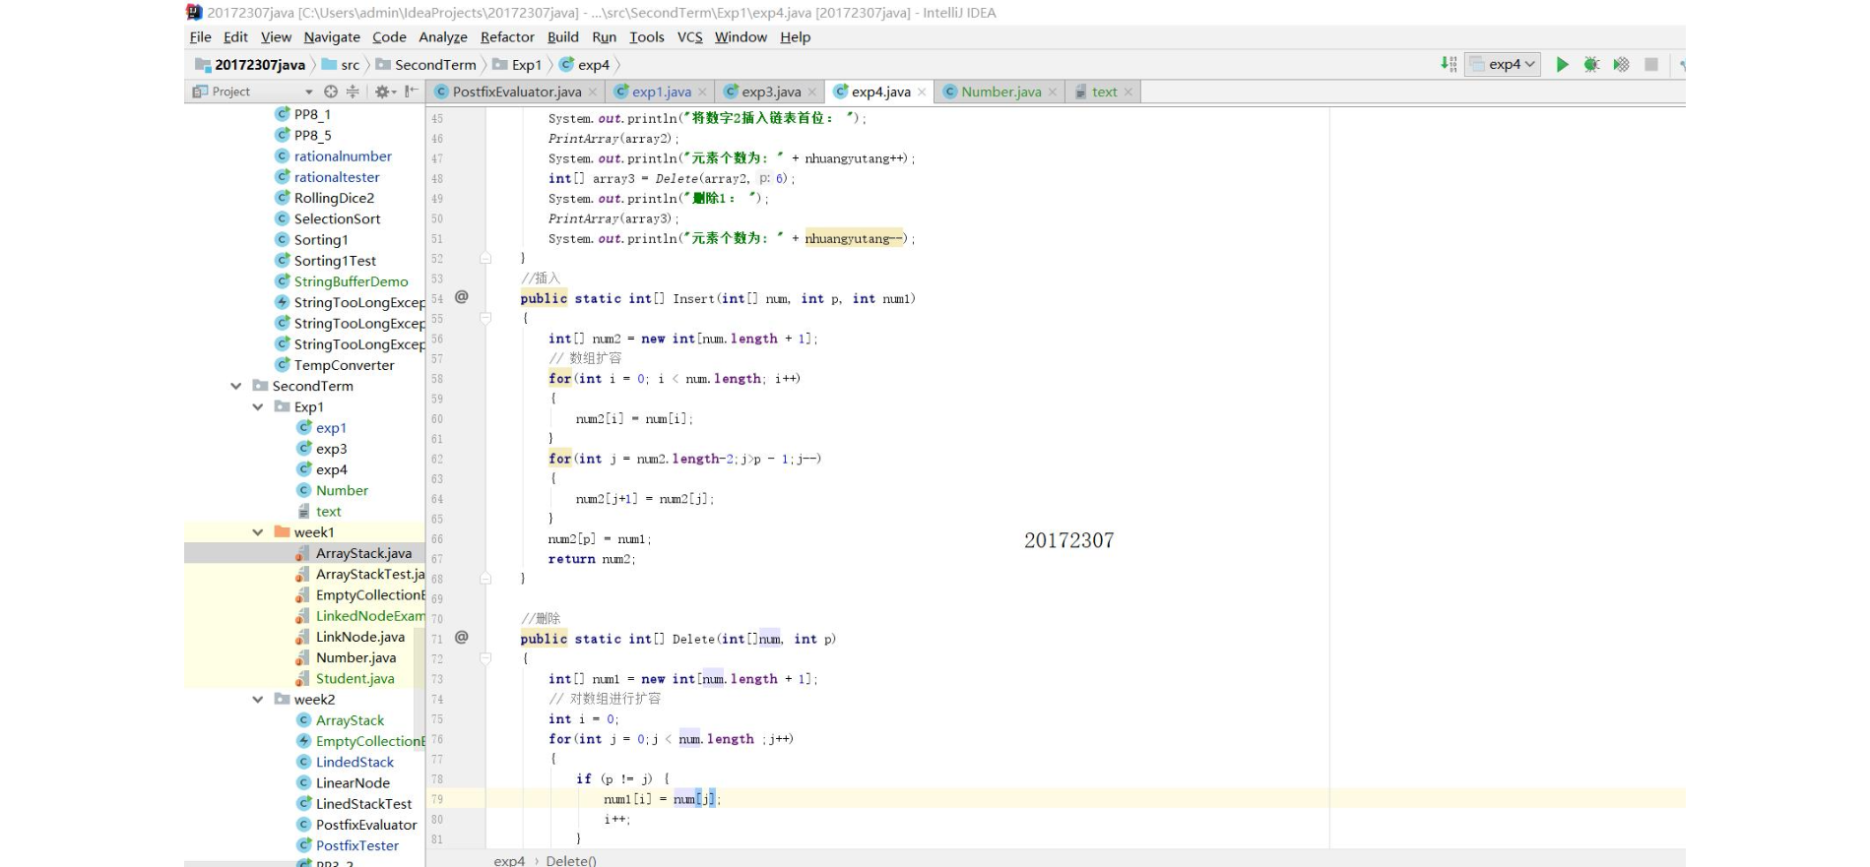Click the scroll-from-source crosshair icon in Project panel

coord(331,92)
